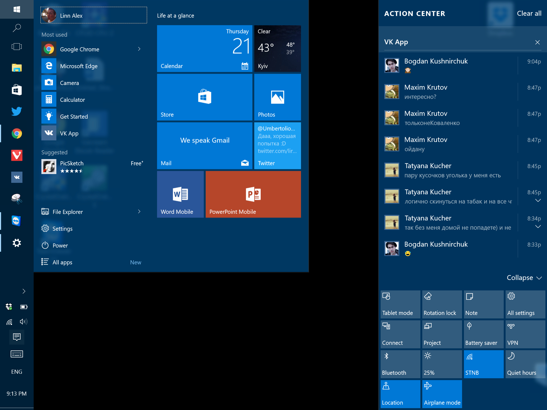Screen dimensions: 547x410
Task: Open the volume speaker tray icon
Action: click(24, 322)
